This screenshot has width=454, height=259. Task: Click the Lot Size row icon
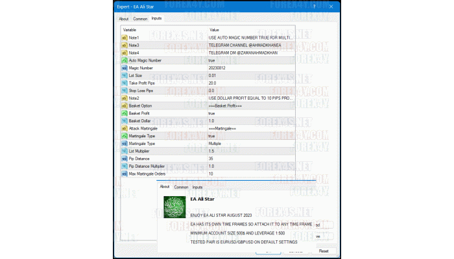125,75
